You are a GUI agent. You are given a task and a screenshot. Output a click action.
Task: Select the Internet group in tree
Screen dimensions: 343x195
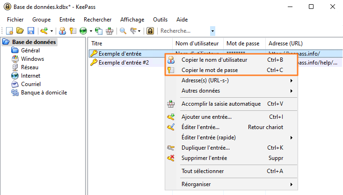pos(30,76)
